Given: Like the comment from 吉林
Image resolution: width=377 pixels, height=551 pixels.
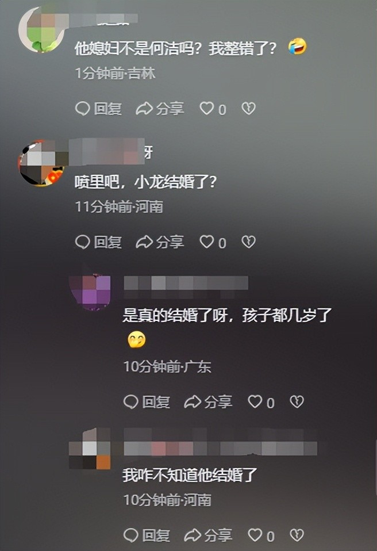Looking at the screenshot, I should pyautogui.click(x=213, y=109).
